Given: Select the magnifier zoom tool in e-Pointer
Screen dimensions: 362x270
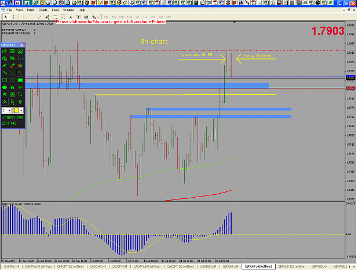Looking at the screenshot, I should (x=20, y=94).
